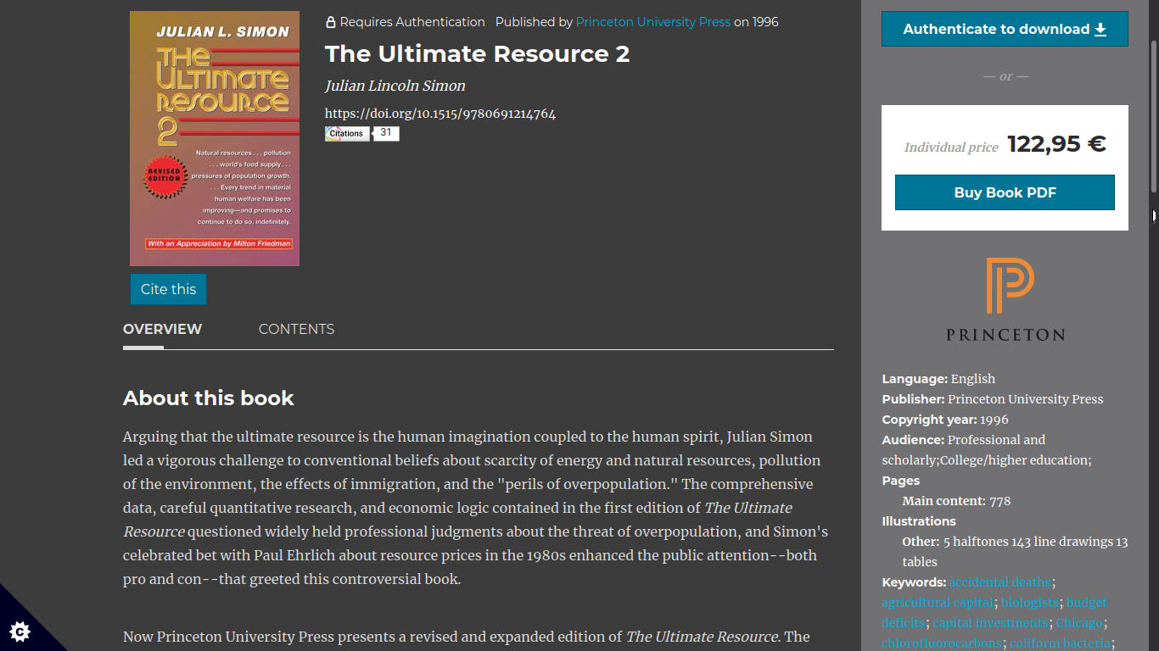Open The Ultimate Resource 2 cover image

click(215, 139)
